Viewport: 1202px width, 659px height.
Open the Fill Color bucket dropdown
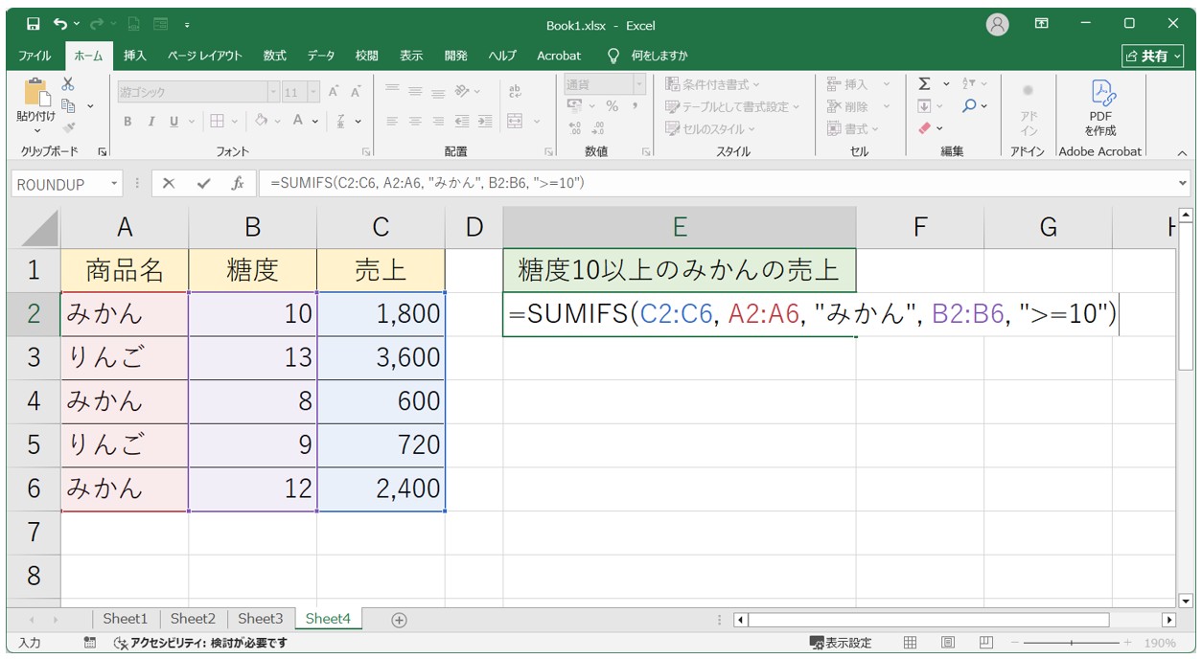tap(278, 122)
